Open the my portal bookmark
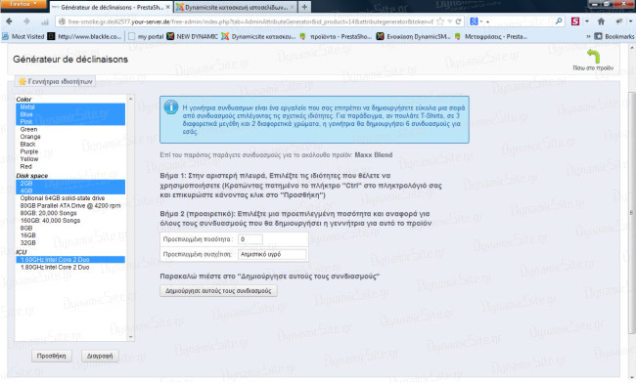636x383 pixels. [x=146, y=36]
